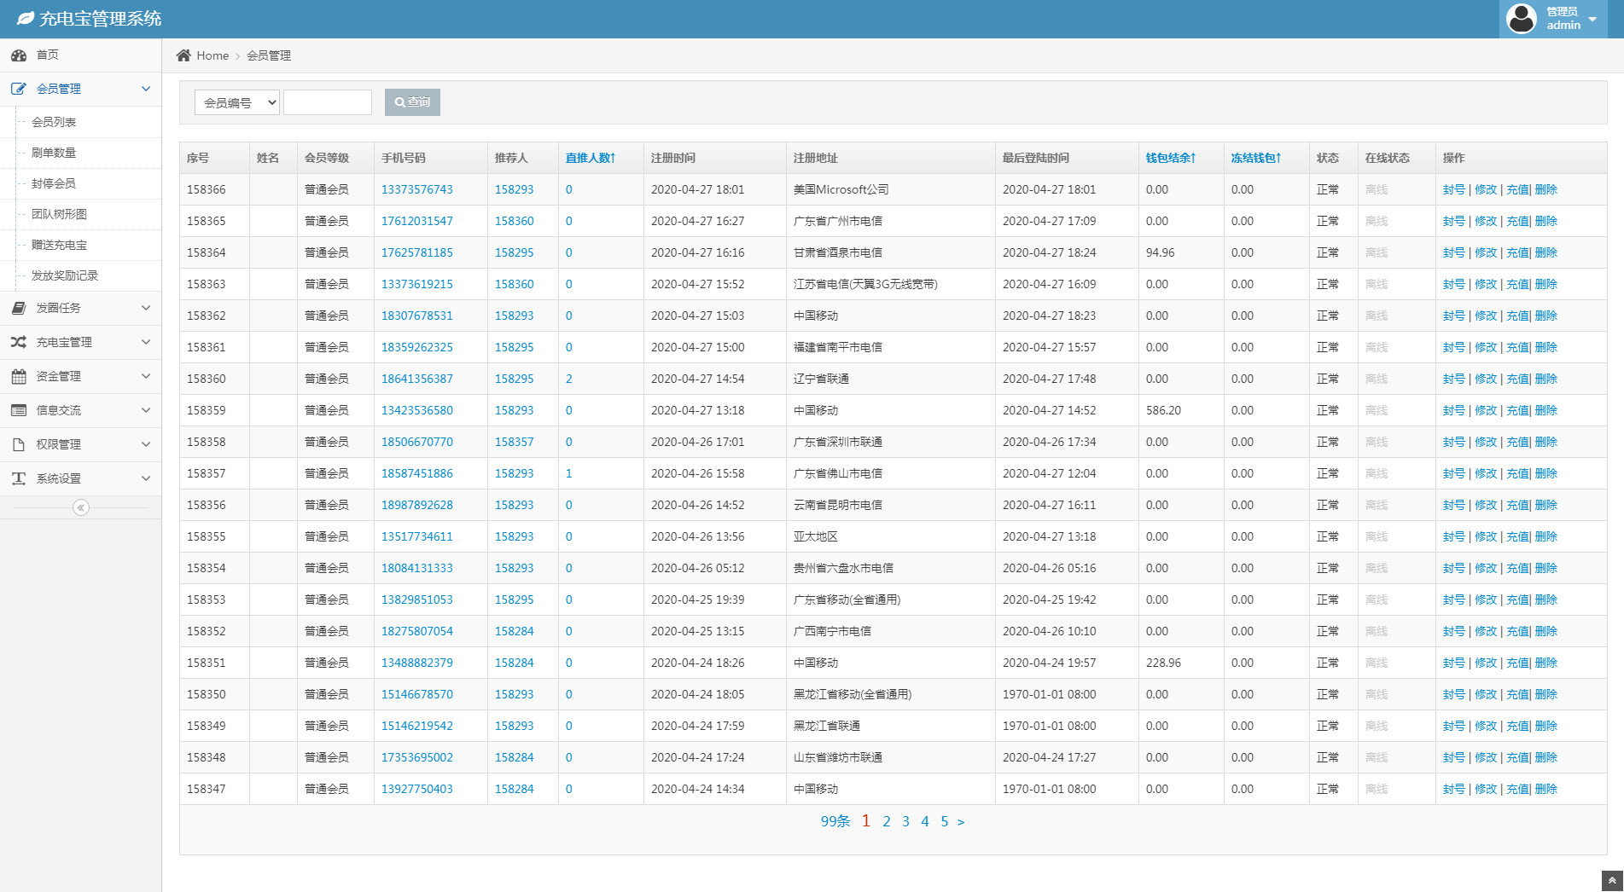This screenshot has width=1624, height=892.
Task: Select 封停会员 from the sidebar submenu
Action: (x=53, y=183)
